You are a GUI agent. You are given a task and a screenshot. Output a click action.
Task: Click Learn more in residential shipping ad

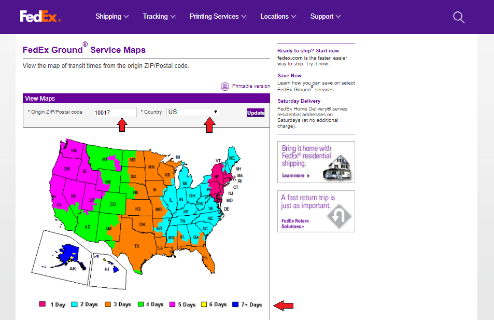296,176
